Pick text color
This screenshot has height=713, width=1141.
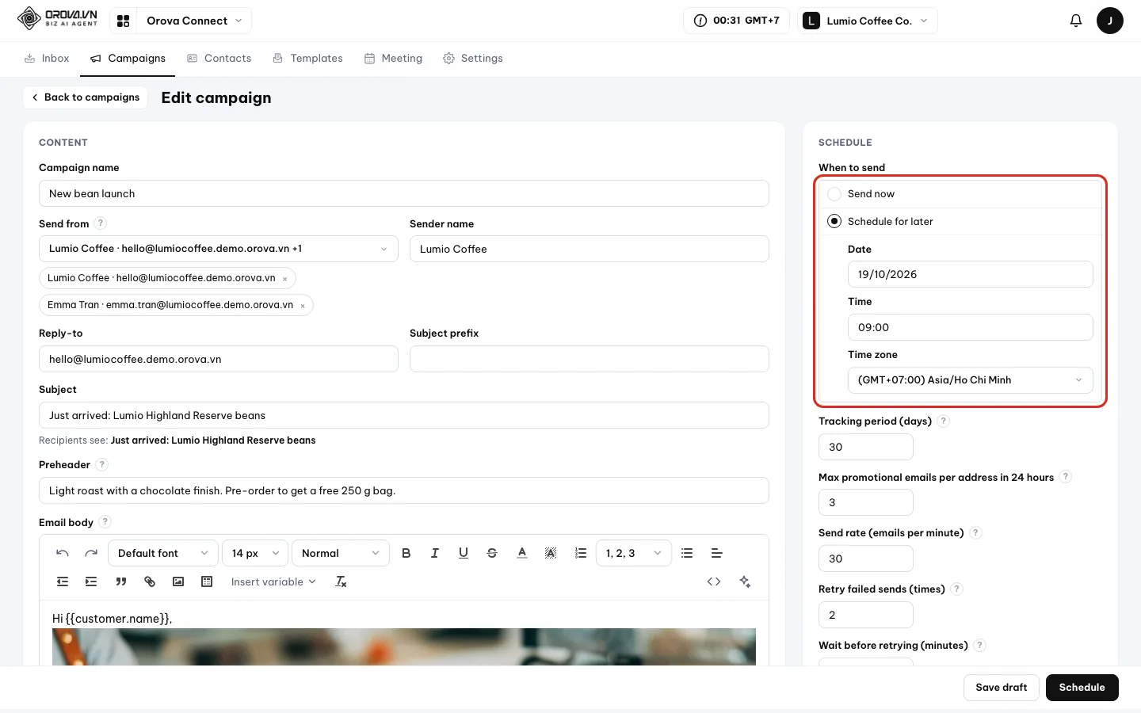point(522,553)
